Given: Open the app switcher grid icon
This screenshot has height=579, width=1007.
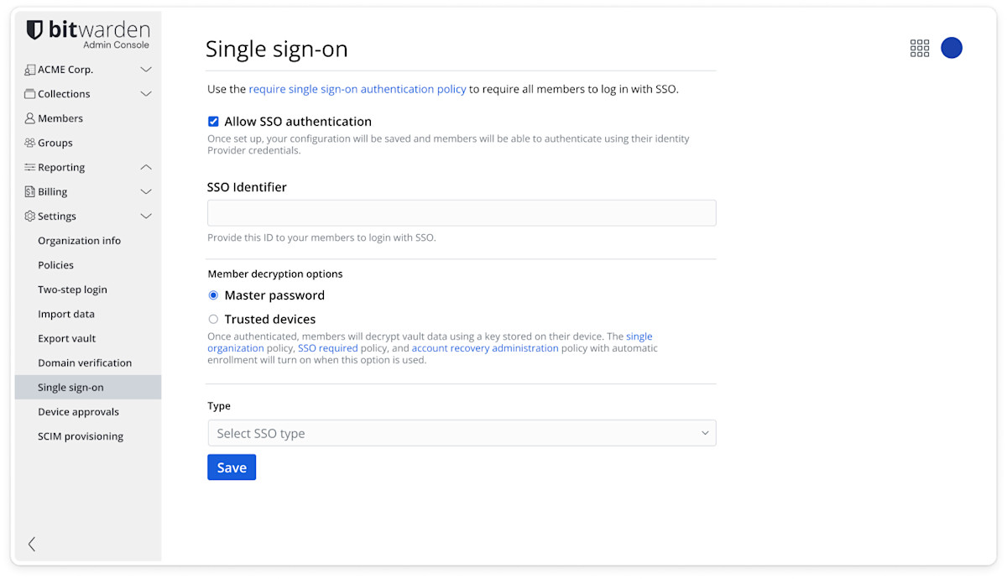Looking at the screenshot, I should click(920, 48).
